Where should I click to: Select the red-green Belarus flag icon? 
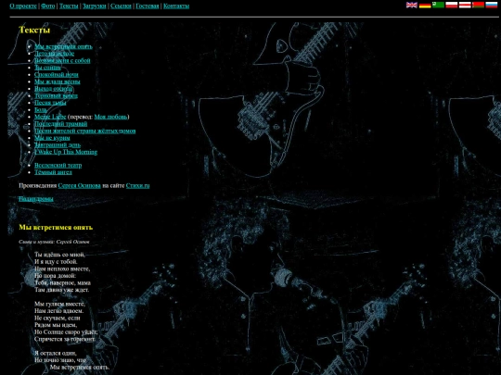pyautogui.click(x=478, y=5)
